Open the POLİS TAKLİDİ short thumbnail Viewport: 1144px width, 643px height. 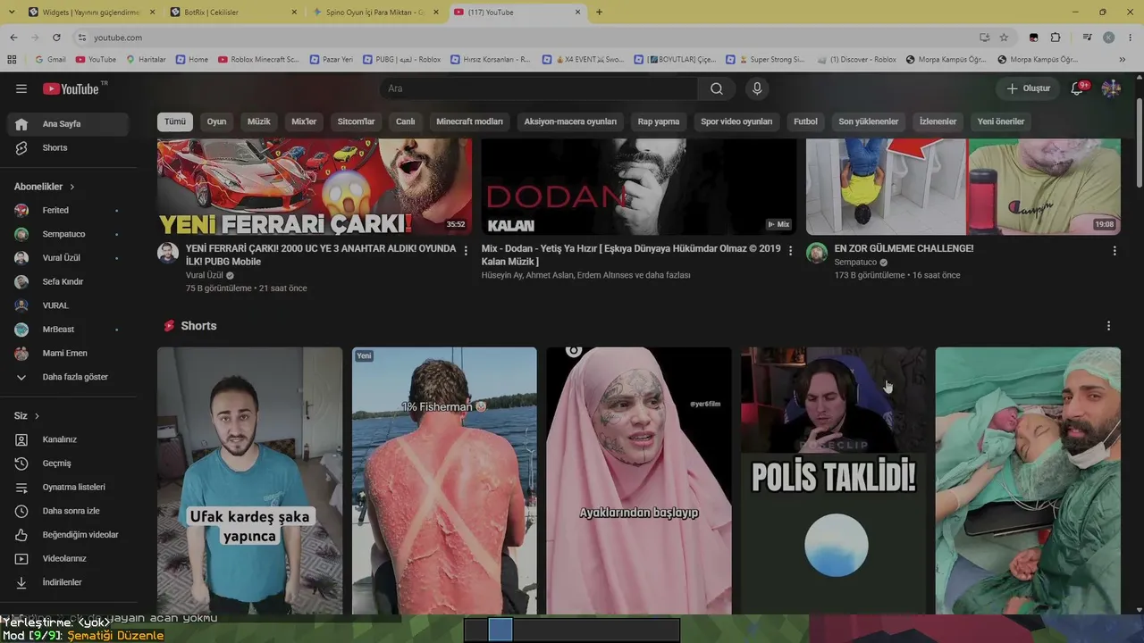pos(834,480)
